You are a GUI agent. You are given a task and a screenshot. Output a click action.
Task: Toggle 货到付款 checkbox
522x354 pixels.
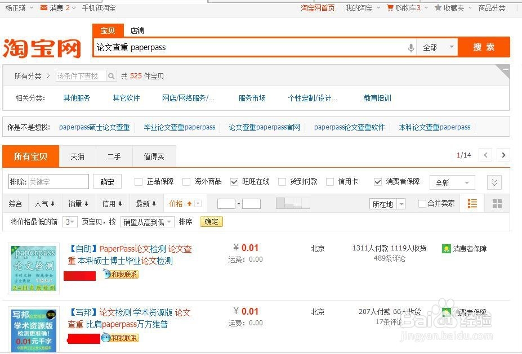282,182
